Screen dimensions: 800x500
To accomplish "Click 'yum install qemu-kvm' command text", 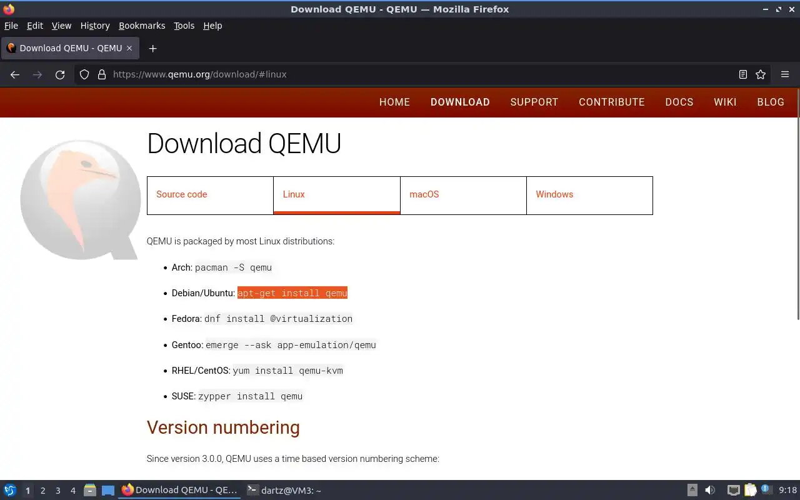I will pos(287,371).
